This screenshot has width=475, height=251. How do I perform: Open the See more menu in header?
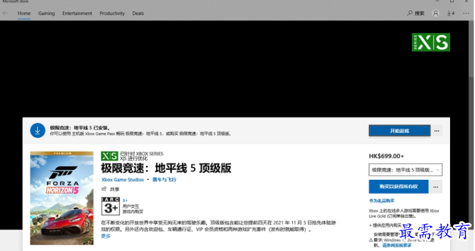(466, 13)
